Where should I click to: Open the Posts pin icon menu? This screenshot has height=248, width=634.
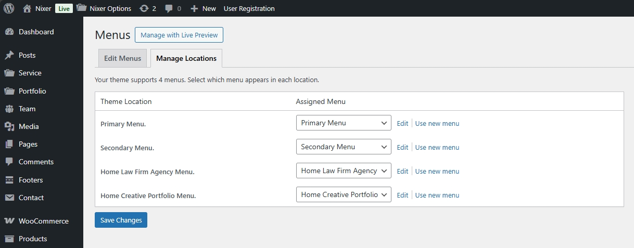(9, 55)
